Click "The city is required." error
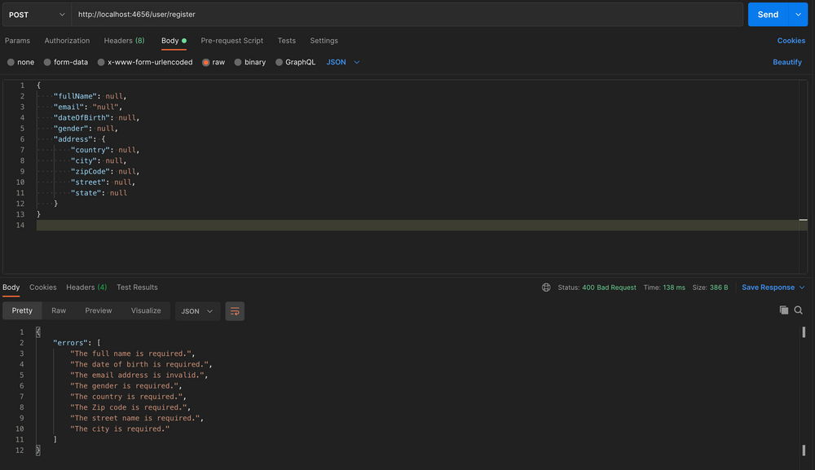Viewport: 815px width, 470px height. [120, 429]
